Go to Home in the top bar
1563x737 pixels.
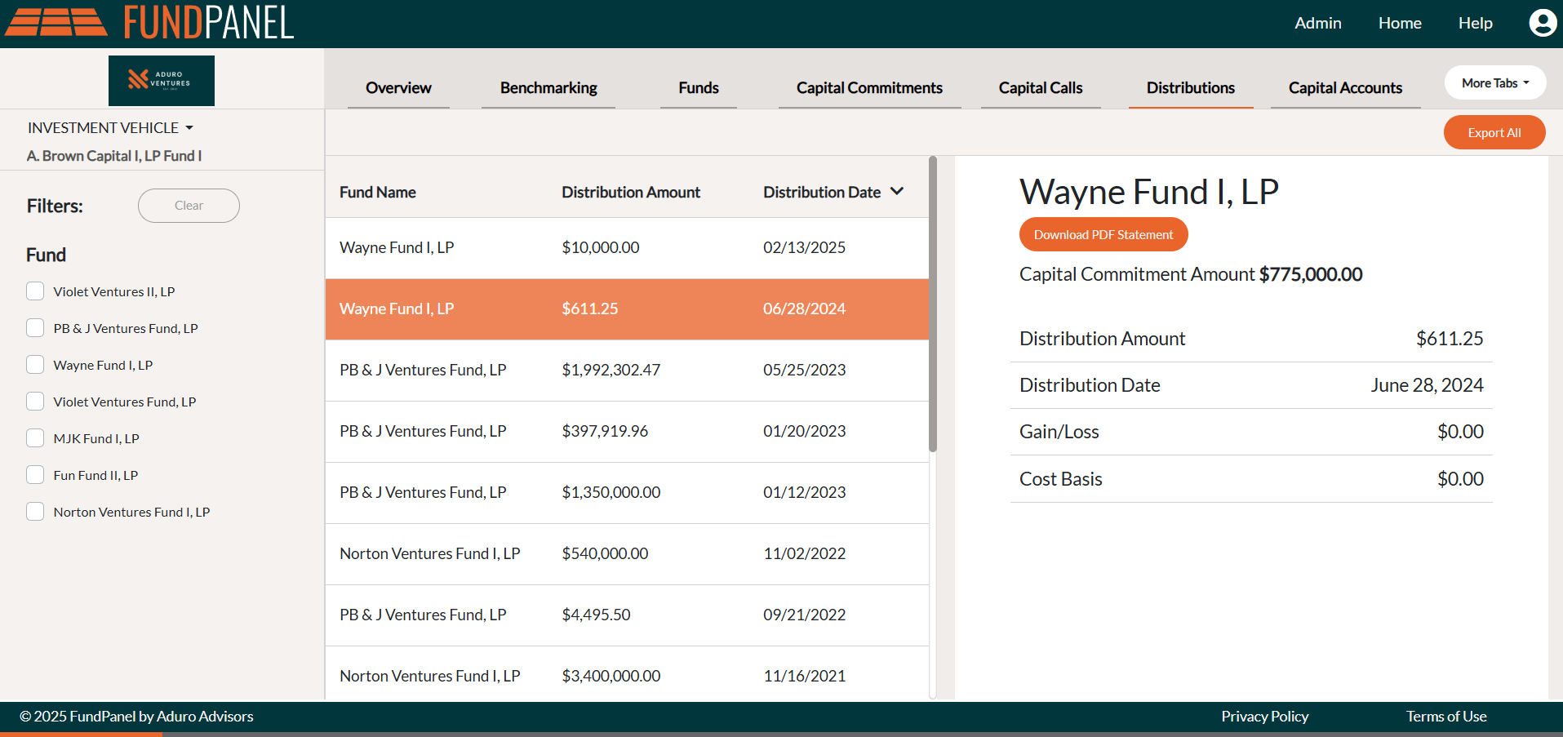[x=1400, y=23]
